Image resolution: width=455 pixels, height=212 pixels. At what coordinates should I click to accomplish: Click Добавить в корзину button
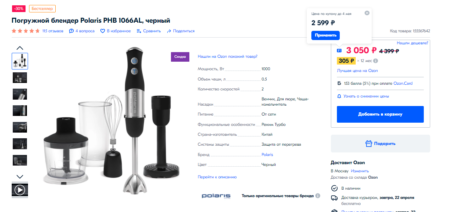click(x=380, y=114)
